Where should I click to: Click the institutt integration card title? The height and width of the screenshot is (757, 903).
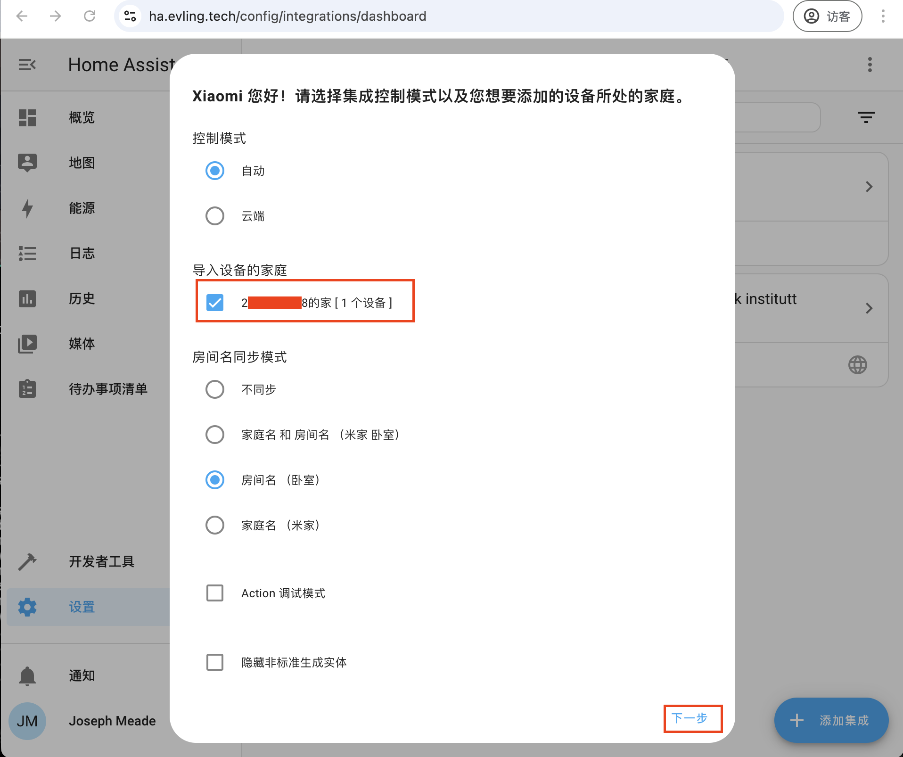tap(766, 299)
